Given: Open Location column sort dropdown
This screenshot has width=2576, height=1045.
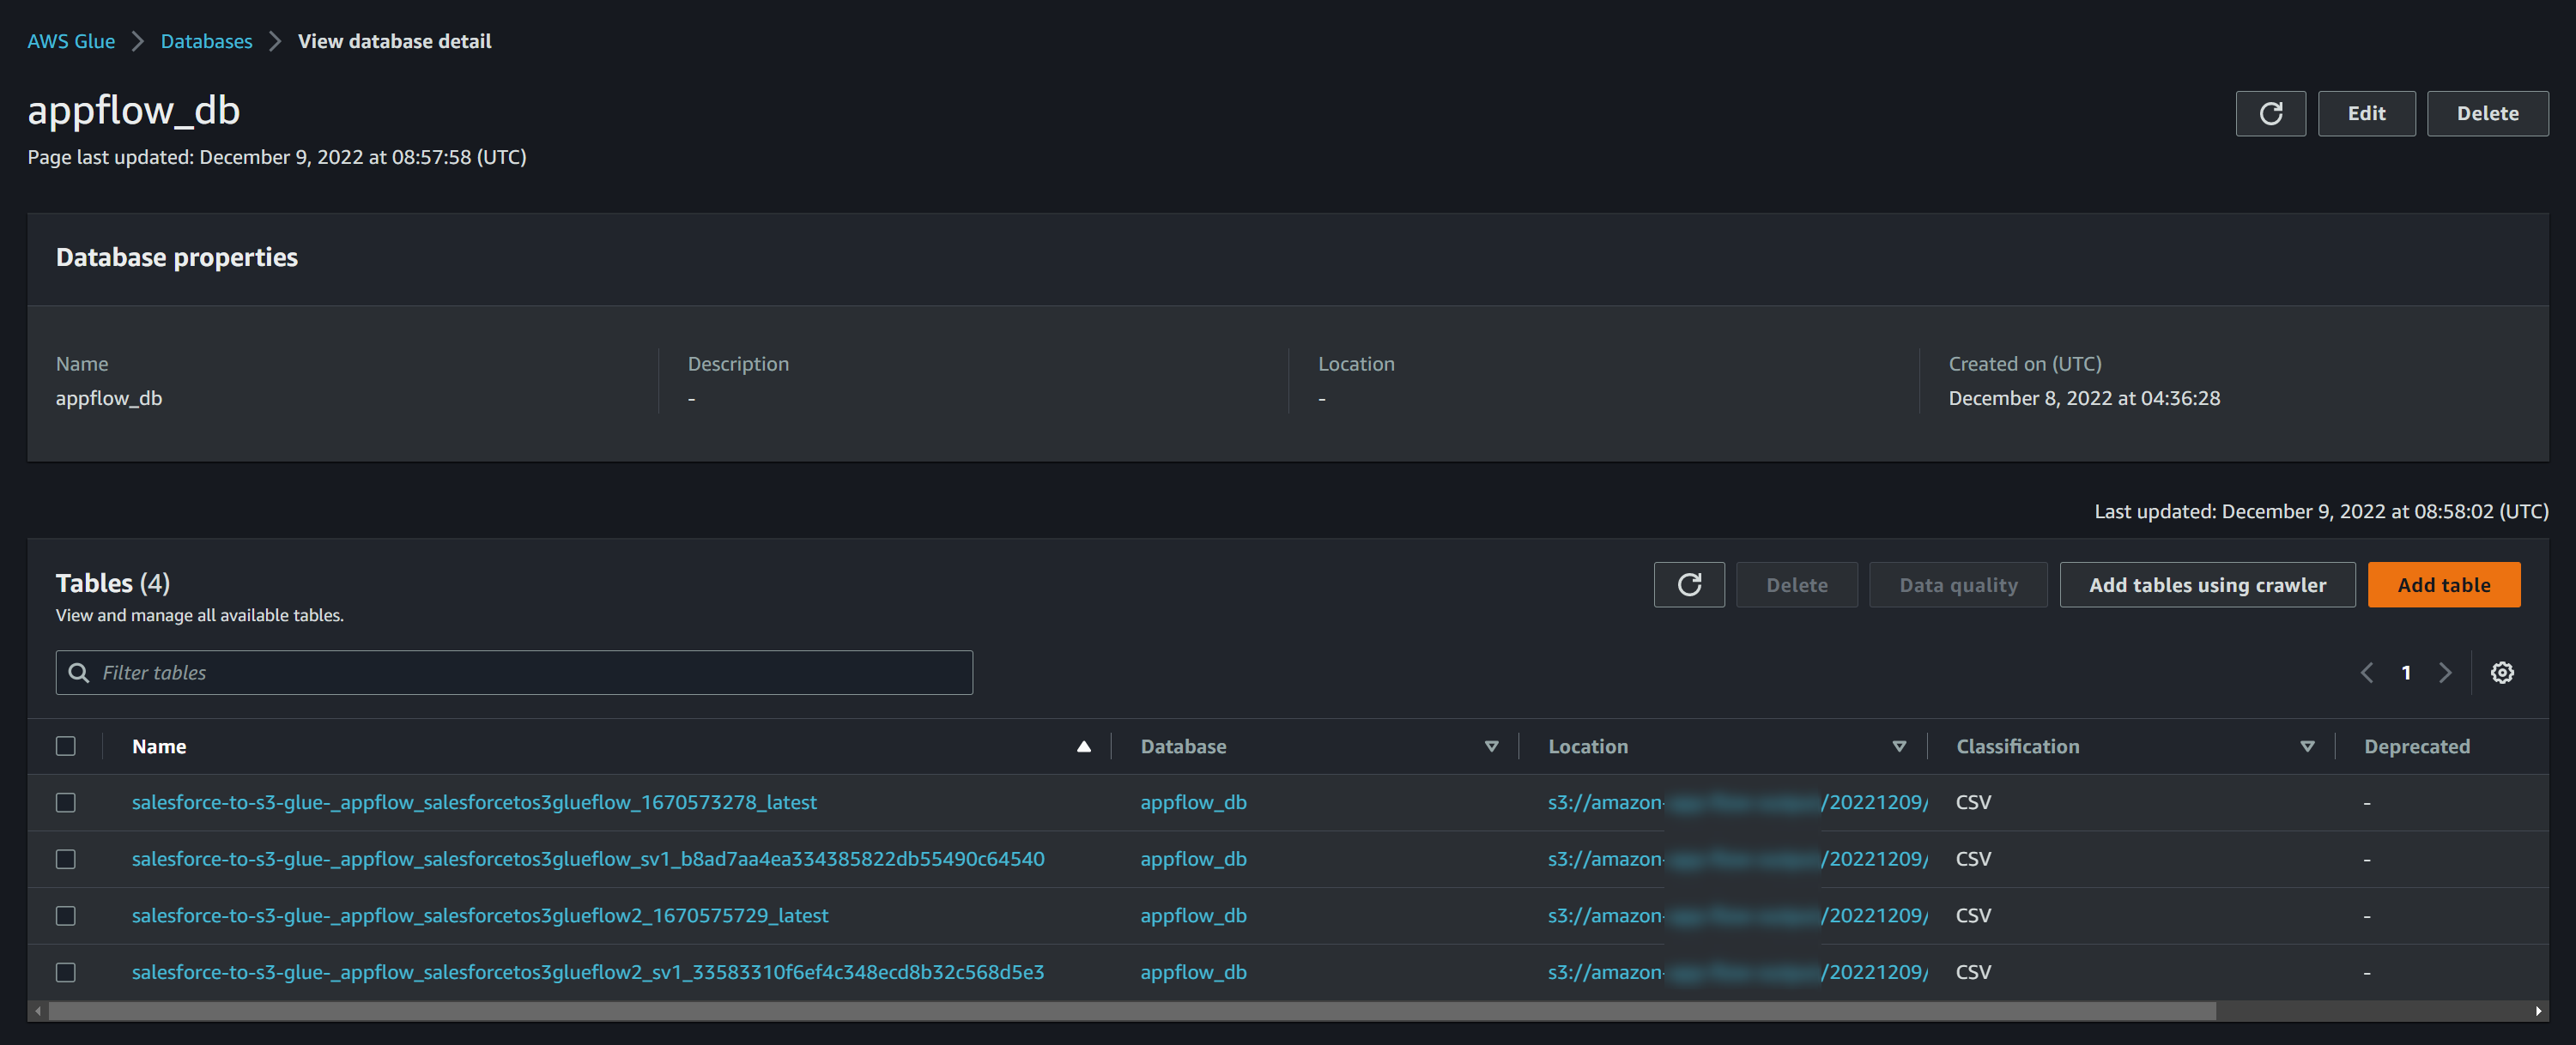Looking at the screenshot, I should click(1899, 746).
